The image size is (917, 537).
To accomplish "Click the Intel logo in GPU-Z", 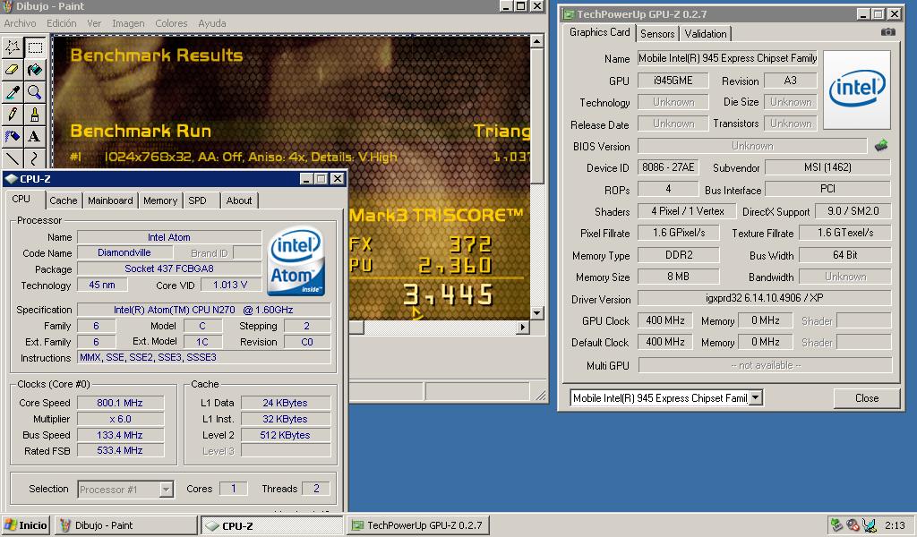I will click(857, 89).
